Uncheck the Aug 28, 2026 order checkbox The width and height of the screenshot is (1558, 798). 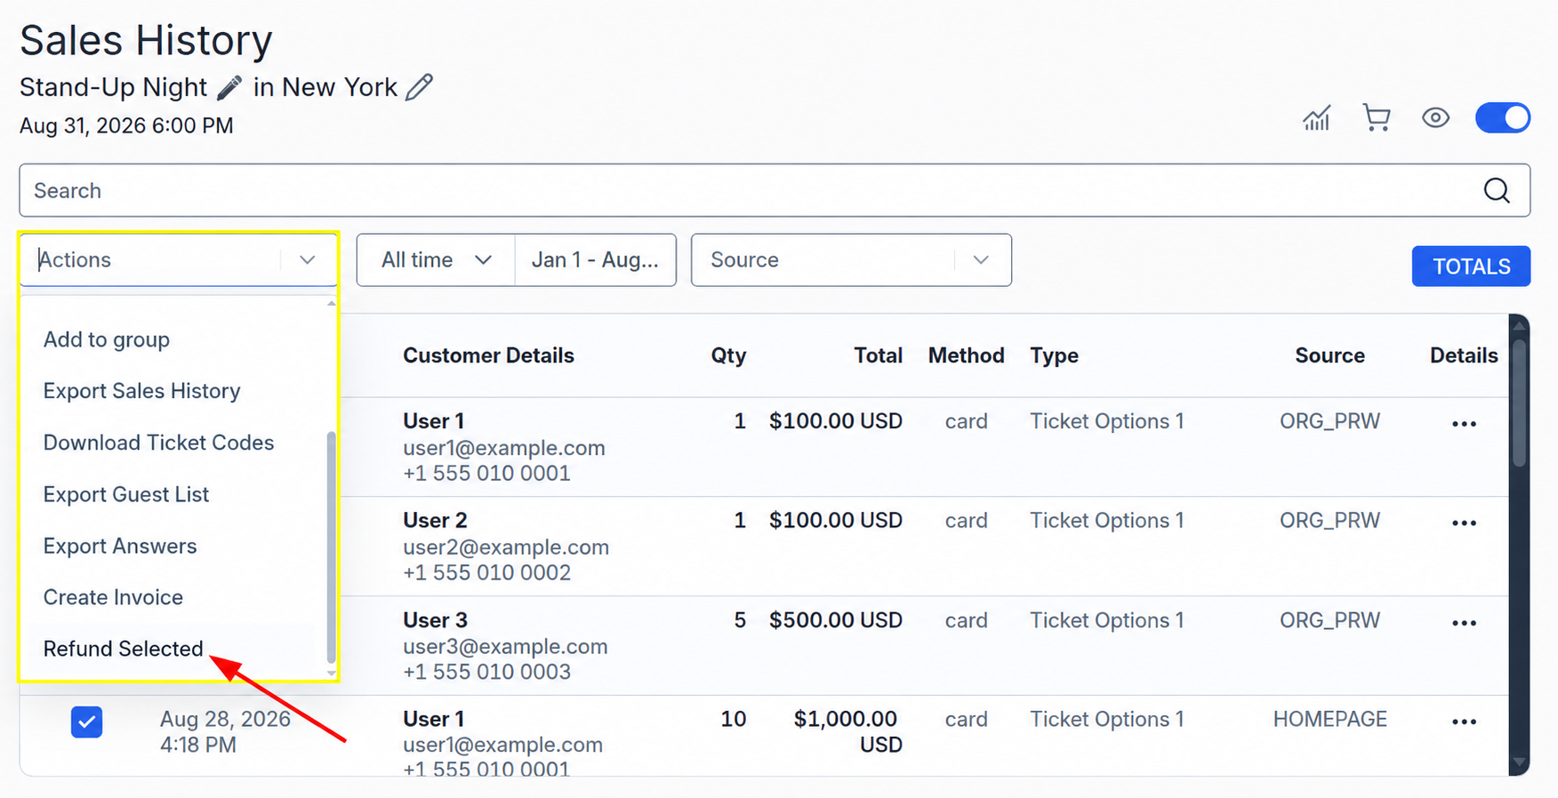pyautogui.click(x=86, y=722)
